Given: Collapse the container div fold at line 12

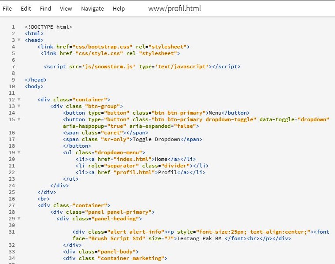Looking at the screenshot, I should point(19,99).
